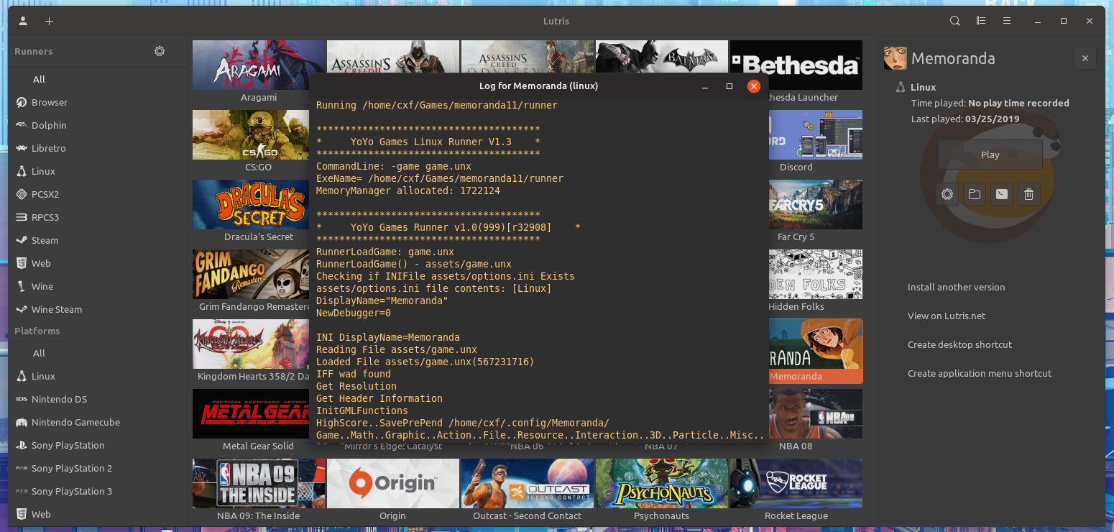Open runners settings gear in sidebar

(x=160, y=51)
